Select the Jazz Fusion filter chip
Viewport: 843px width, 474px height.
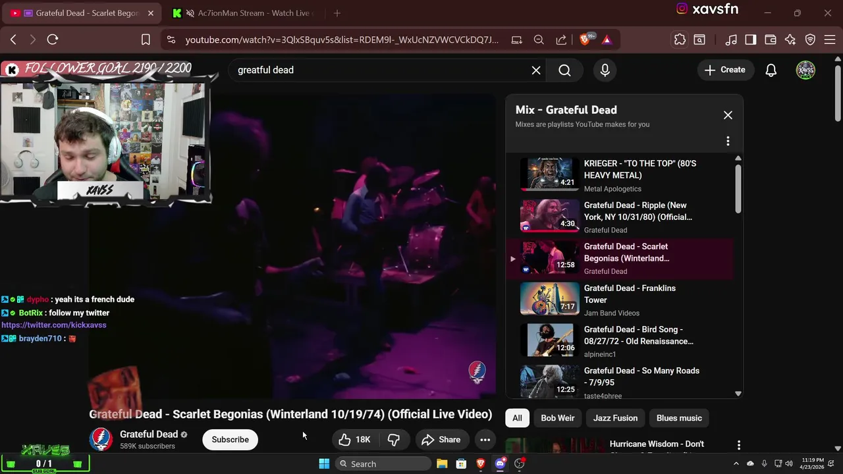click(615, 418)
